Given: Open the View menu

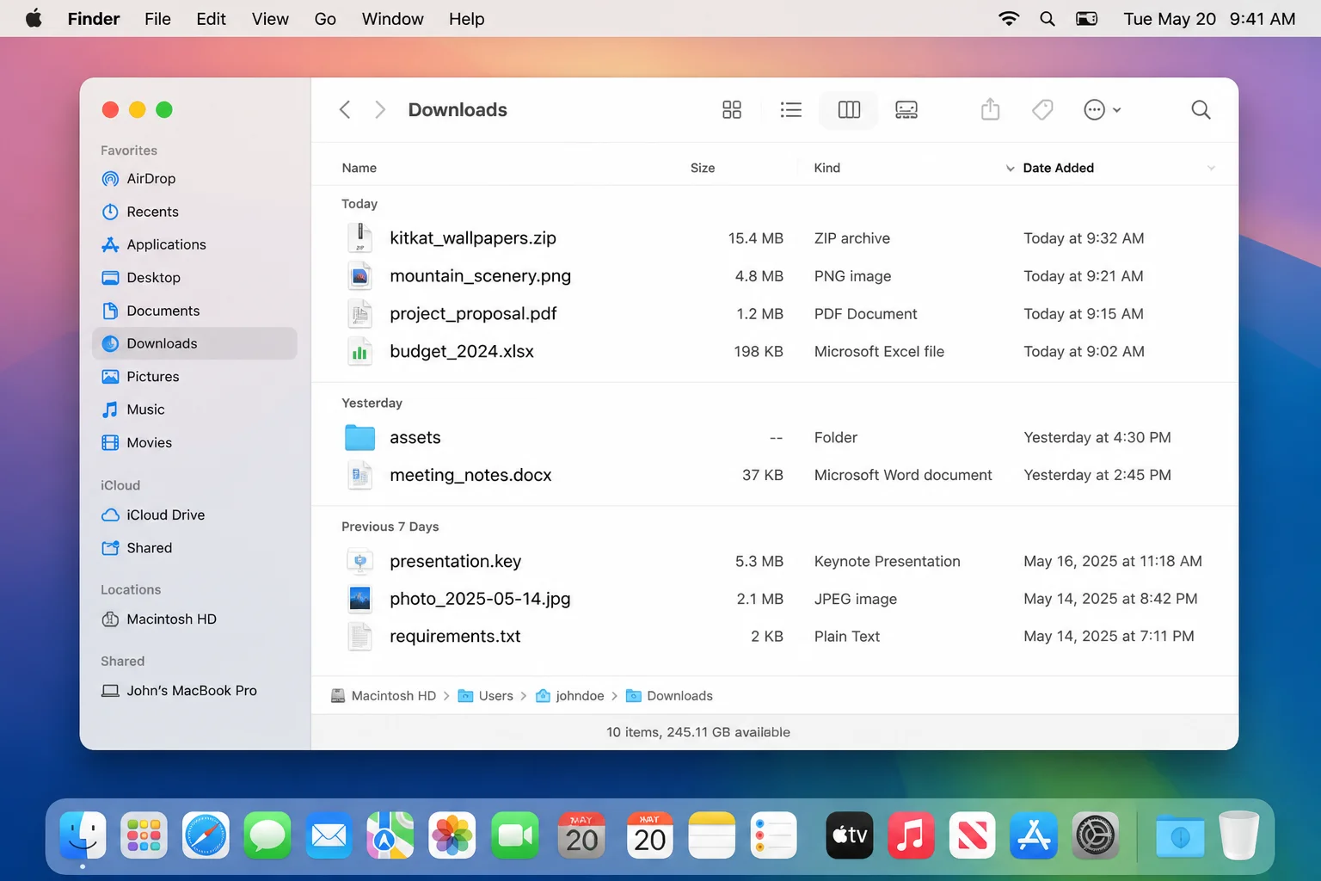Looking at the screenshot, I should [270, 19].
